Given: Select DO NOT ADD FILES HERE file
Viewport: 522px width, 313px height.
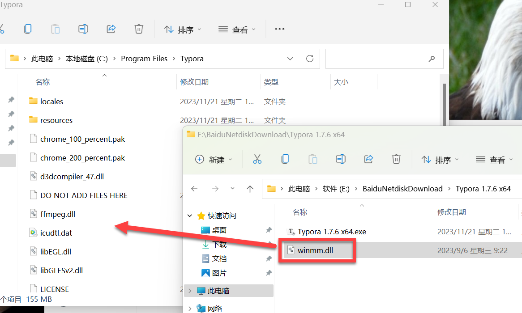Looking at the screenshot, I should pyautogui.click(x=84, y=195).
